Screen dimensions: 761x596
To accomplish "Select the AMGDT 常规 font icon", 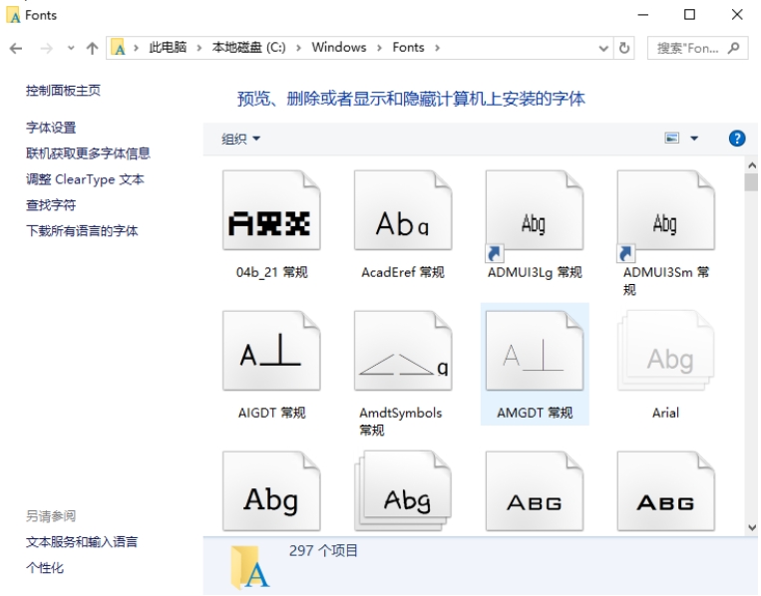I will (x=535, y=351).
